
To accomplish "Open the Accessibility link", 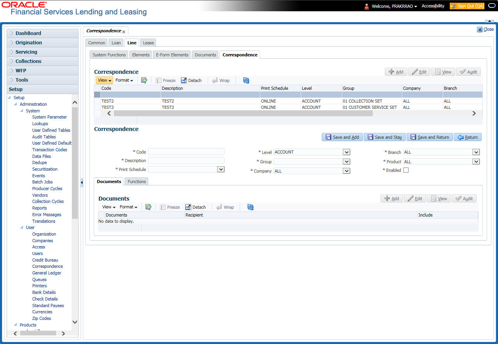I will click(433, 6).
